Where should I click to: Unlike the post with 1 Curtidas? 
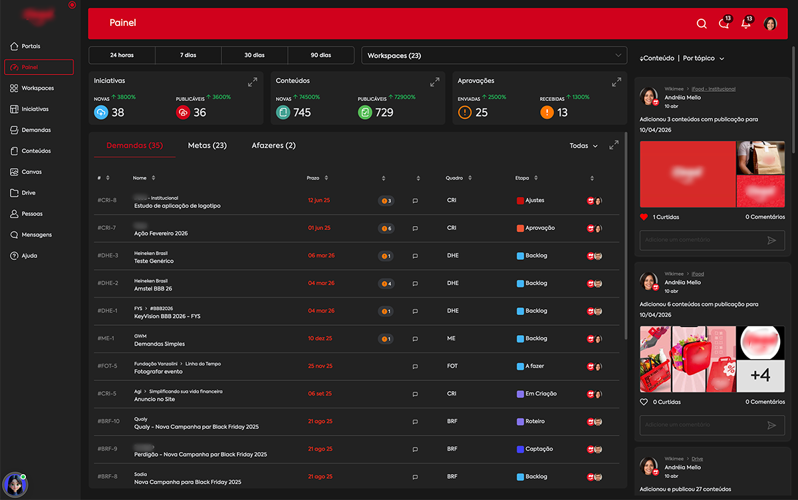coord(644,217)
